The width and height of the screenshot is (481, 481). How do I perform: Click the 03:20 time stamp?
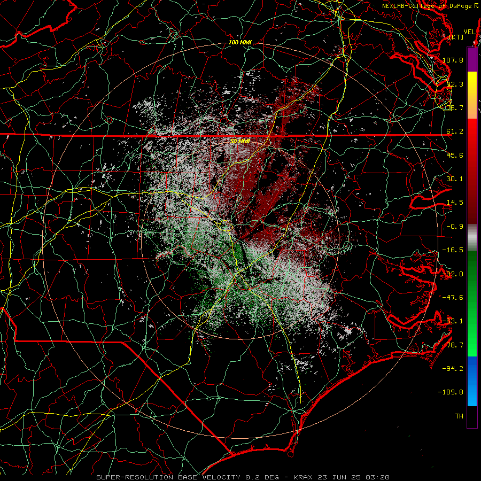[378, 477]
